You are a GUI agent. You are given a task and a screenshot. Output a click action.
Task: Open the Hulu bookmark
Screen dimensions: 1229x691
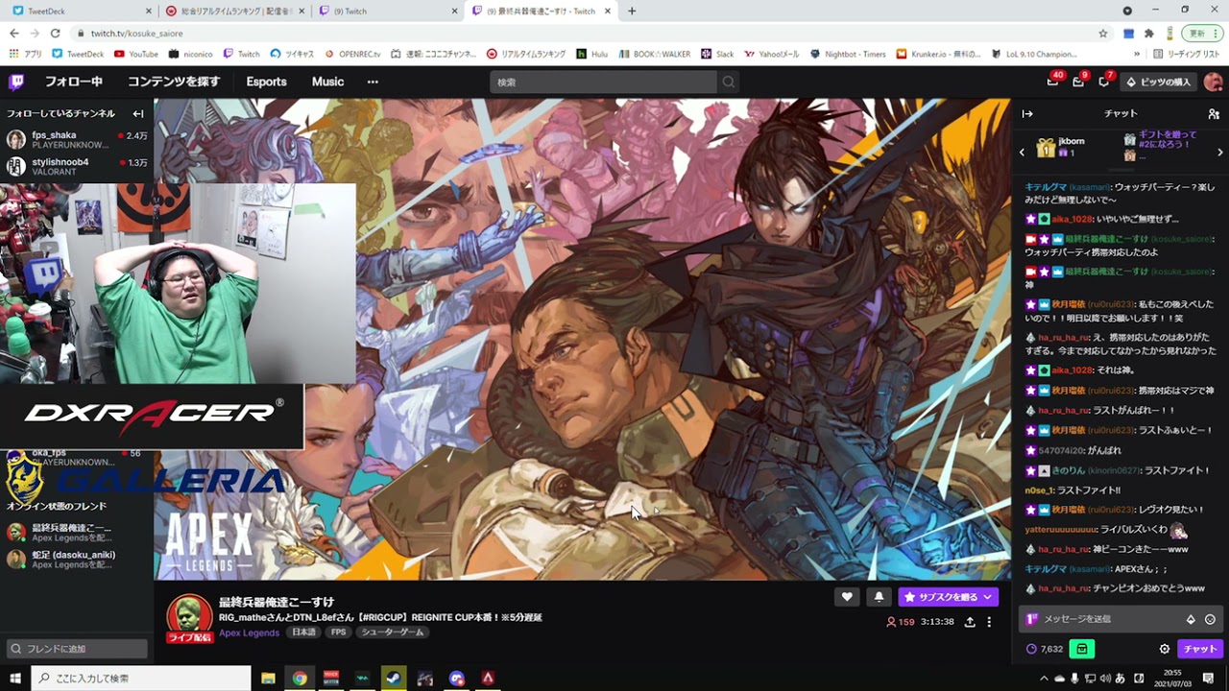(x=591, y=54)
